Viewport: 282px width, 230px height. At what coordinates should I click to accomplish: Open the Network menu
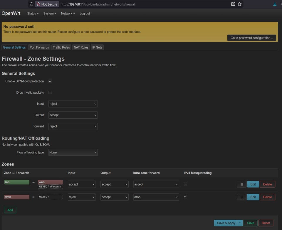click(68, 14)
